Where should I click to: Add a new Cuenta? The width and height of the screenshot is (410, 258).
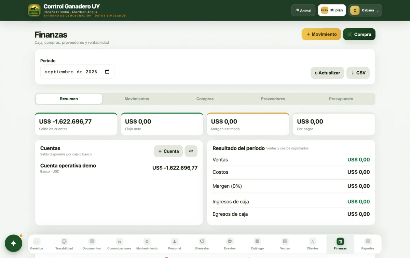[168, 151]
